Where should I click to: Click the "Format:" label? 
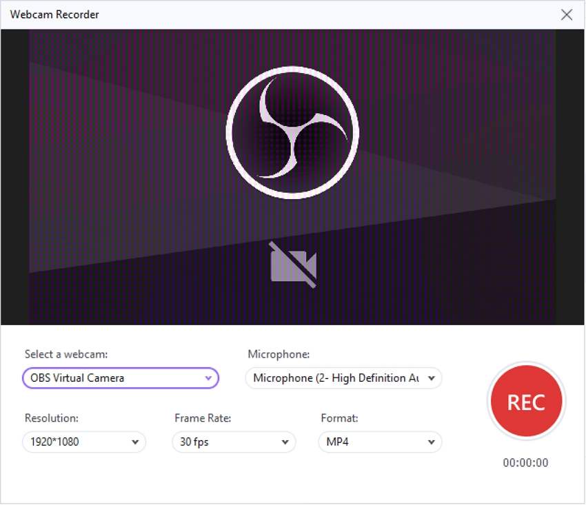pyautogui.click(x=339, y=418)
